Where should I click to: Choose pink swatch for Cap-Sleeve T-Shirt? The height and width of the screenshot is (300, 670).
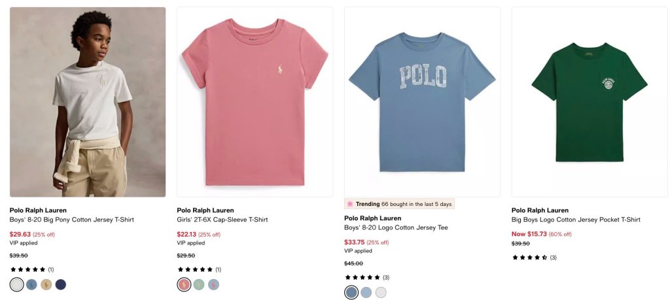(x=184, y=284)
